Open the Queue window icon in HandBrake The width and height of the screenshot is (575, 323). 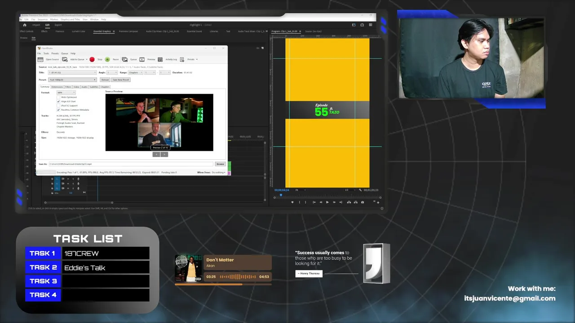click(x=125, y=59)
